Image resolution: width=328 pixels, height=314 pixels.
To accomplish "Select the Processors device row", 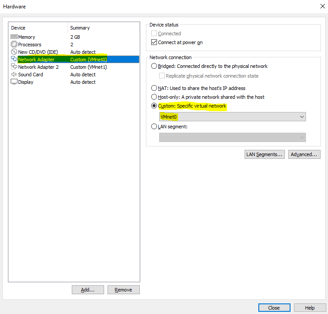I will (x=74, y=45).
